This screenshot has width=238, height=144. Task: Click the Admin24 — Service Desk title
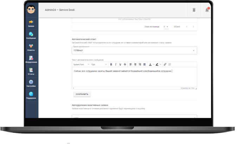(60, 10)
